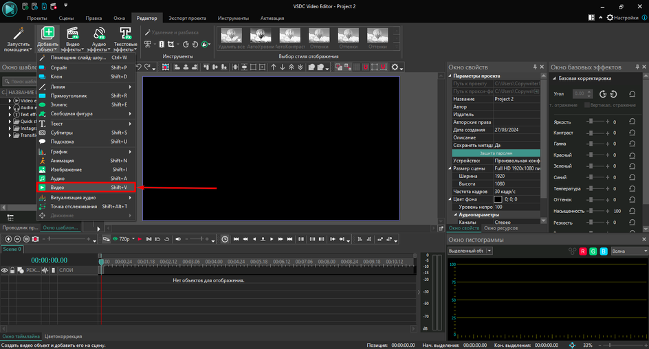Toggle layer visibility eye in timeline header
Image resolution: width=649 pixels, height=349 pixels.
pyautogui.click(x=5, y=271)
